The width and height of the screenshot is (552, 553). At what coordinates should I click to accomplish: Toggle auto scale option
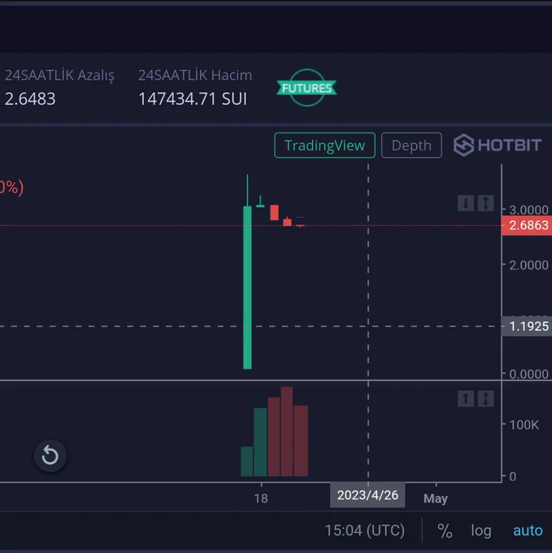pyautogui.click(x=528, y=530)
